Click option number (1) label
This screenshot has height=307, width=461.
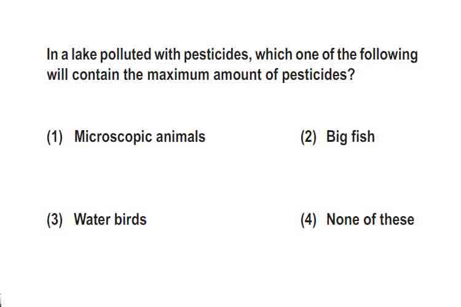[55, 137]
